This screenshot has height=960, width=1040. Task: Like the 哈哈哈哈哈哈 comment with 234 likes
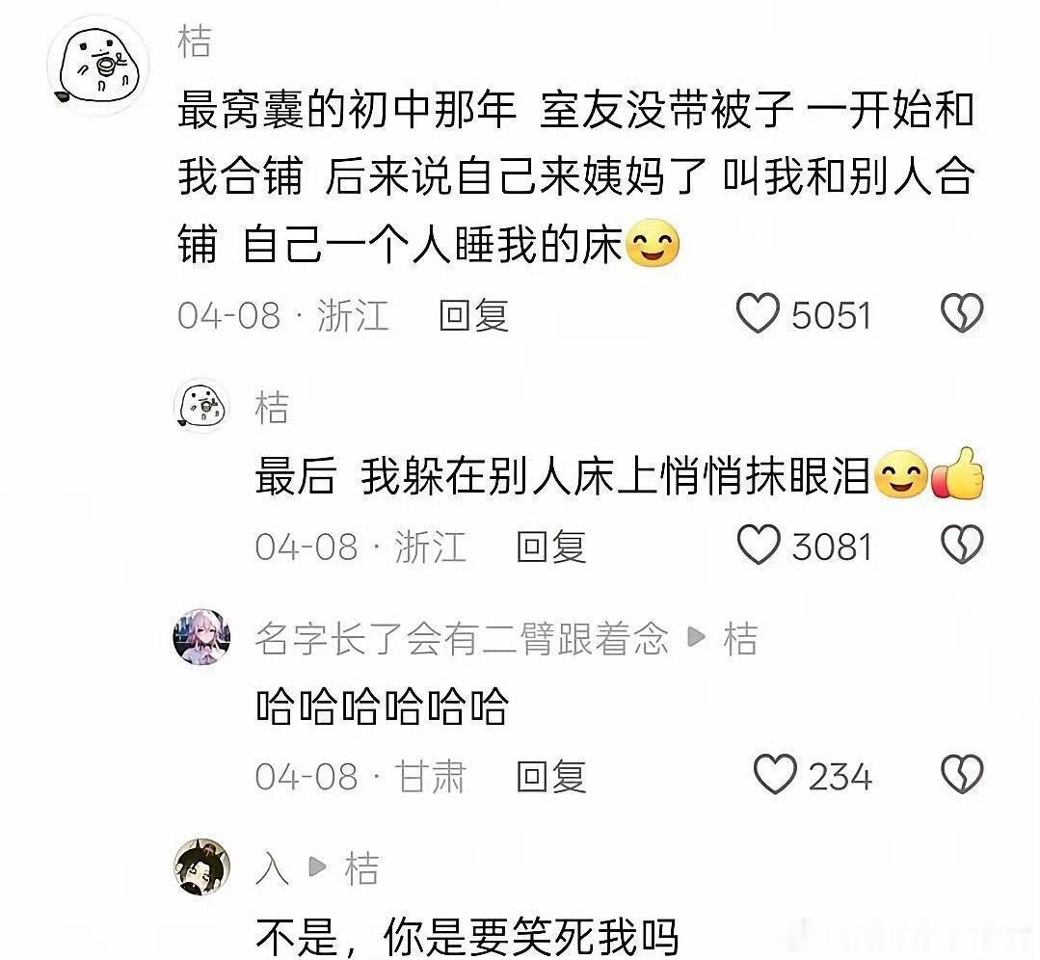pyautogui.click(x=774, y=775)
